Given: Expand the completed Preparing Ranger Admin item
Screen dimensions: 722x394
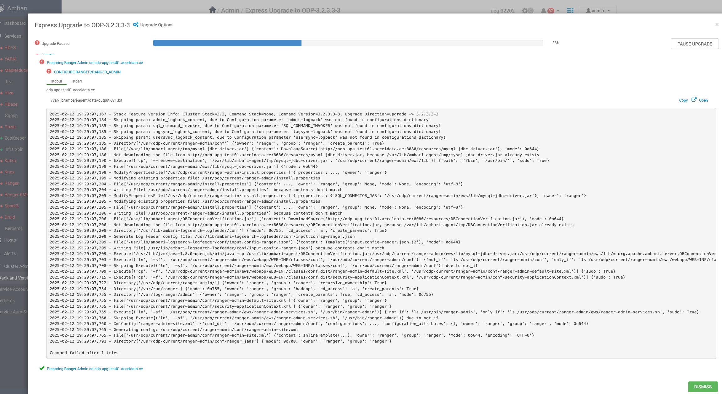Looking at the screenshot, I should pyautogui.click(x=95, y=369).
